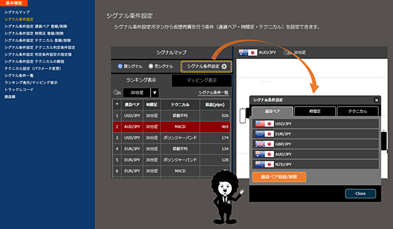The height and width of the screenshot is (229, 393).
Task: Click the EU flag icon in EUR/JPY row
Action: coord(260,134)
